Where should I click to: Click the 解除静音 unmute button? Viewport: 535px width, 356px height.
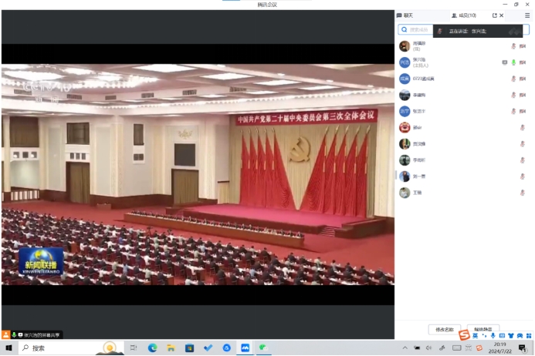pyautogui.click(x=483, y=329)
